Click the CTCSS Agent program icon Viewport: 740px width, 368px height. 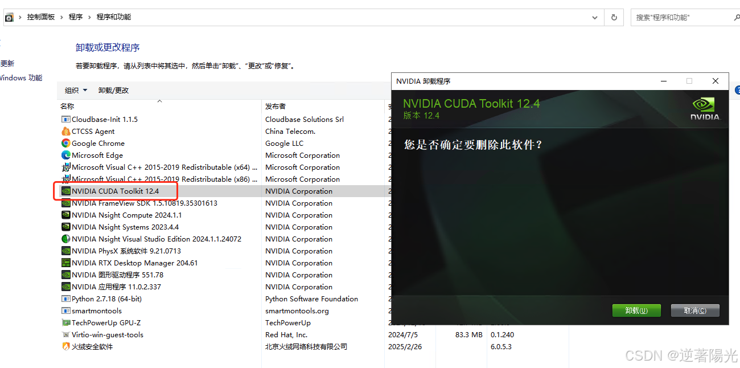(x=66, y=131)
